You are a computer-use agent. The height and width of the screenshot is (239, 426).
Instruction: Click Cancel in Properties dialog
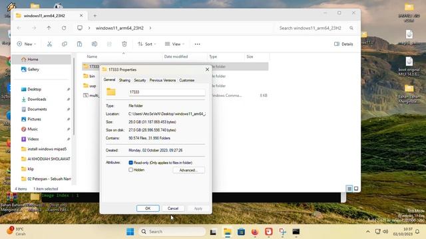coord(173,208)
